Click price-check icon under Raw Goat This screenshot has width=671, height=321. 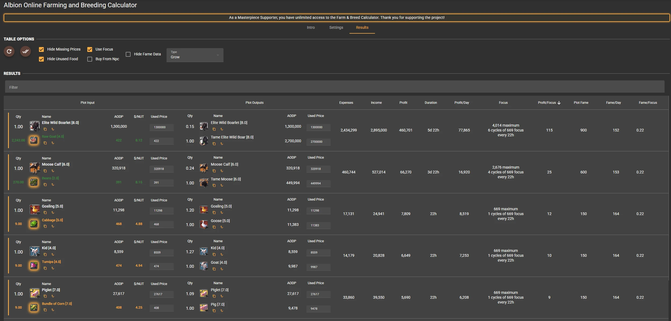click(x=53, y=143)
